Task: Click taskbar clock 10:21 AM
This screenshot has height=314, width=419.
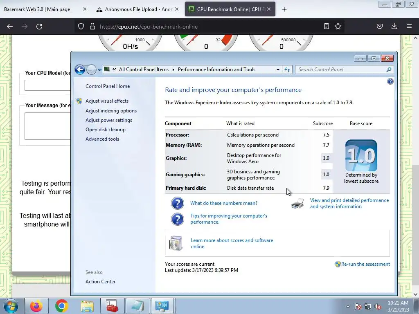Action: pos(398,303)
